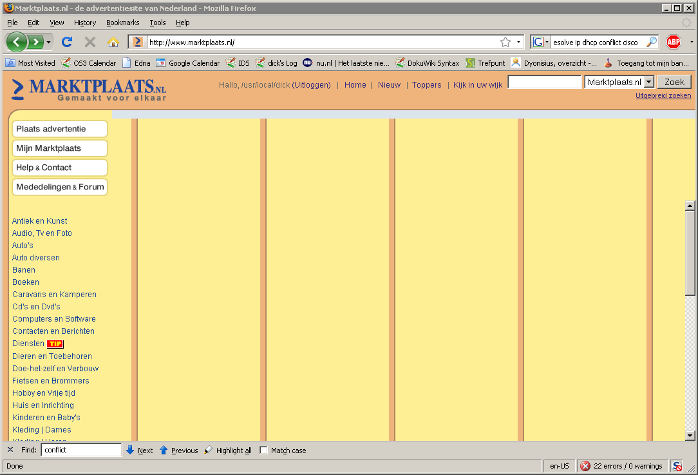
Task: Click the Stop loading X icon
Action: pos(90,42)
